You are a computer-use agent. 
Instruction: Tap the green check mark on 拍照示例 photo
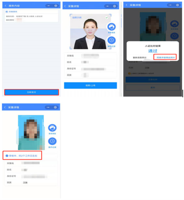click(x=106, y=18)
